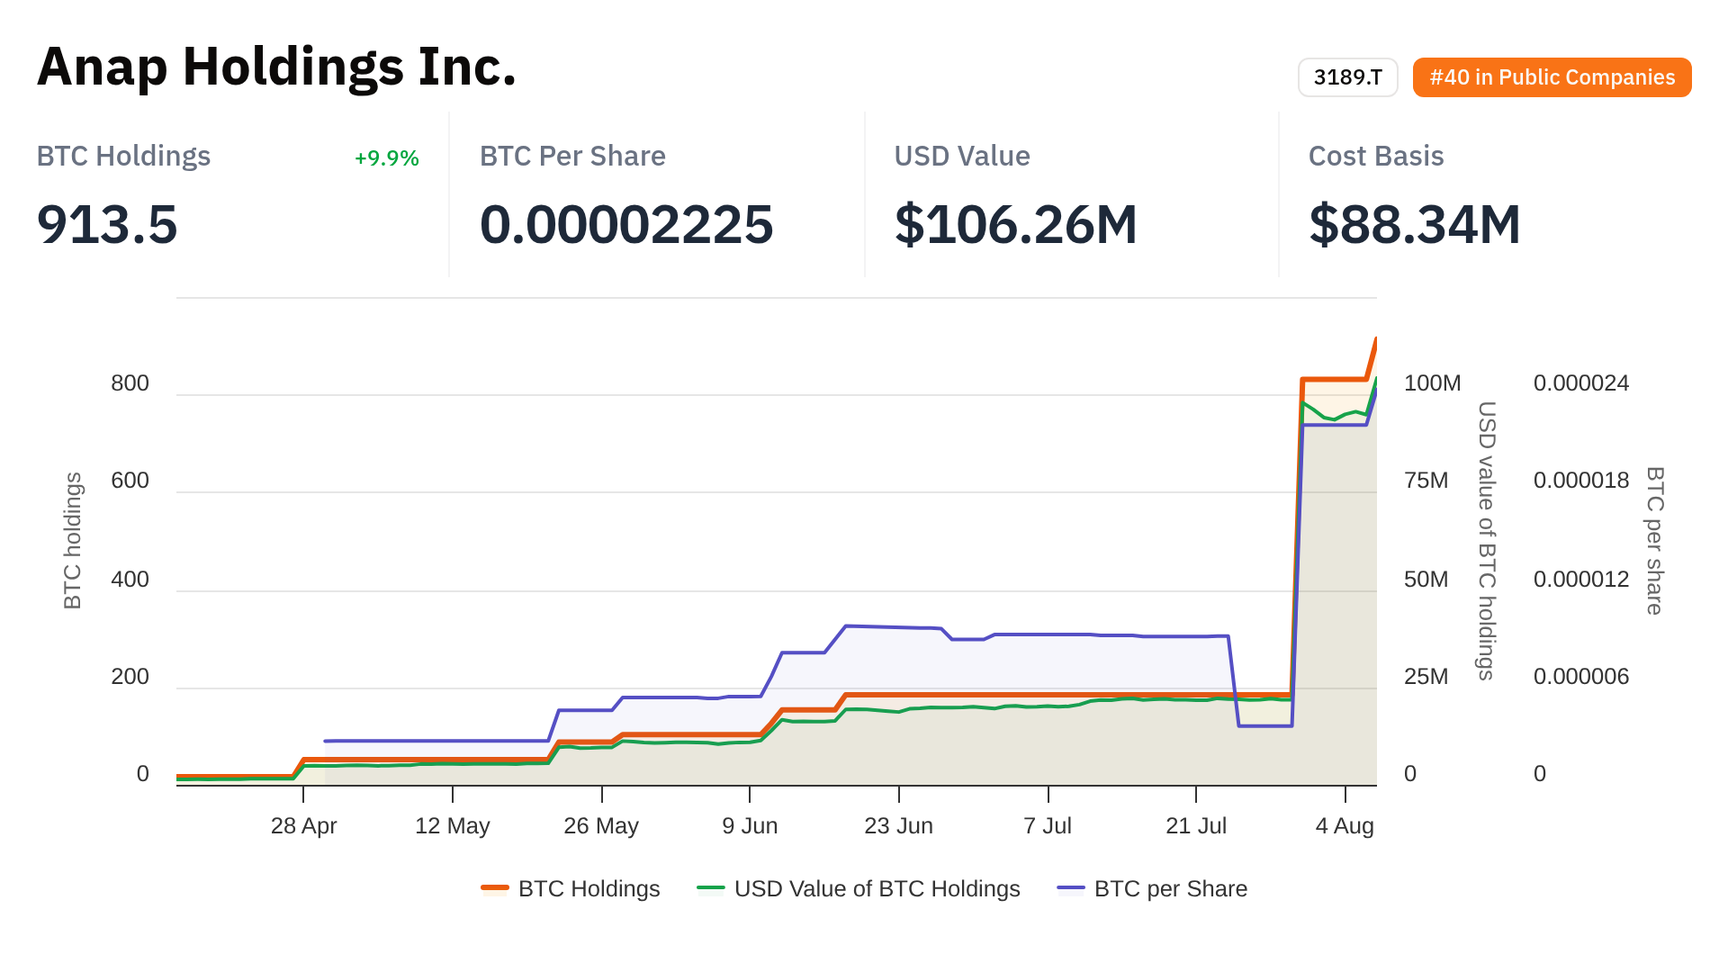Click the 7 Jul axis date

pos(1048,825)
